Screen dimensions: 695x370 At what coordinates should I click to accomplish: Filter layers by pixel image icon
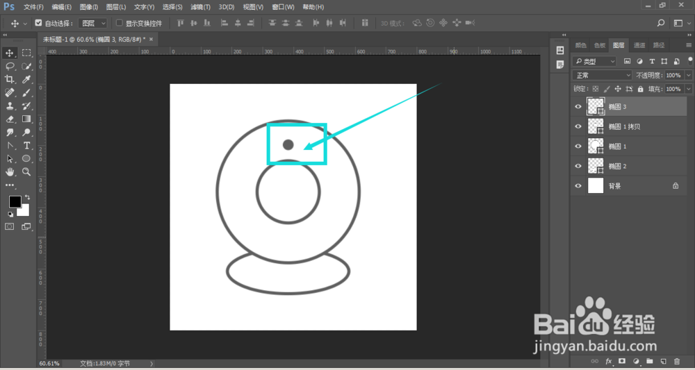pyautogui.click(x=627, y=61)
